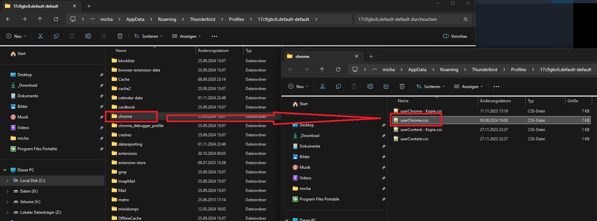
Task: Click the share icon in chrome window
Action: [386, 86]
